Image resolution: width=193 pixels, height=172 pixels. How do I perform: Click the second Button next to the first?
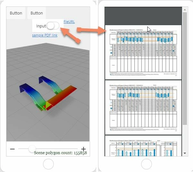pyautogui.click(x=37, y=13)
